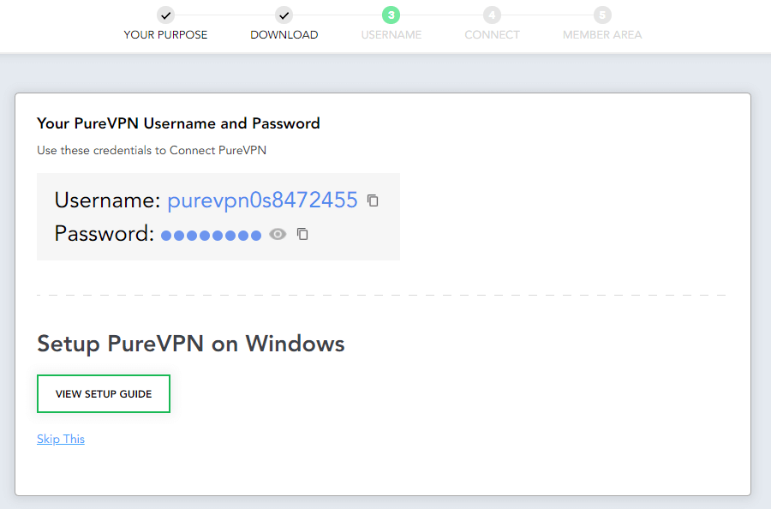The height and width of the screenshot is (509, 771).
Task: Click the Setup PureVPN on Windows heading
Action: point(191,344)
